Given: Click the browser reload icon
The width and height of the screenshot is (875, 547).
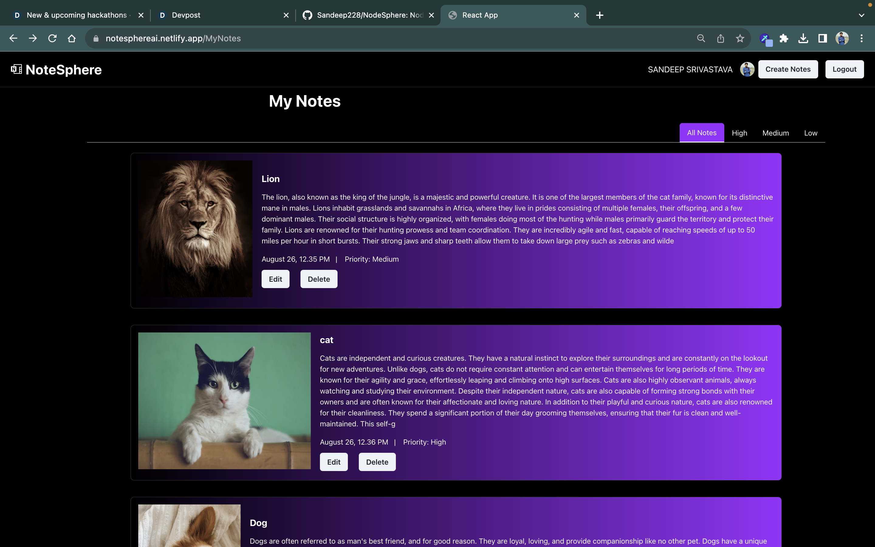Looking at the screenshot, I should pyautogui.click(x=53, y=38).
